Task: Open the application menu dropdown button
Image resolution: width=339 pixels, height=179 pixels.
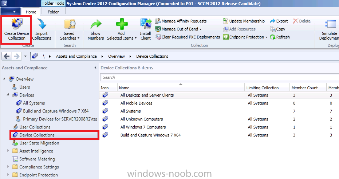Action: 11,11
